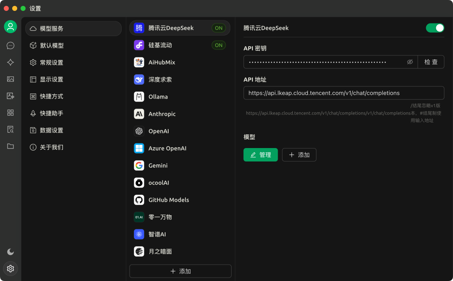This screenshot has height=281, width=453.
Task: Click 添加 button beside 管理 under 模型
Action: click(299, 155)
